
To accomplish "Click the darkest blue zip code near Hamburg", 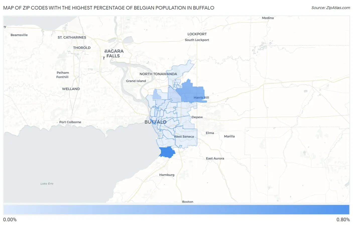I will pyautogui.click(x=167, y=152).
